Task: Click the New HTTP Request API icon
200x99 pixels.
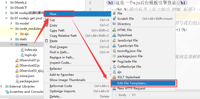Action: (114, 88)
